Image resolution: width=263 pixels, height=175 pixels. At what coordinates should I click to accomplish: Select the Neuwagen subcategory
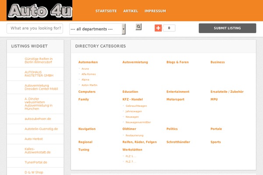pyautogui.click(x=132, y=117)
